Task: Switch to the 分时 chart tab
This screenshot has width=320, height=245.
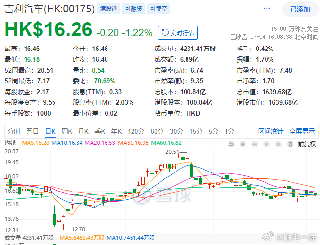Action: [14, 131]
